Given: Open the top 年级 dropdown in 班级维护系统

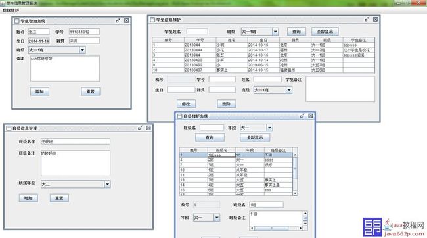Looking at the screenshot, I should point(269,128).
